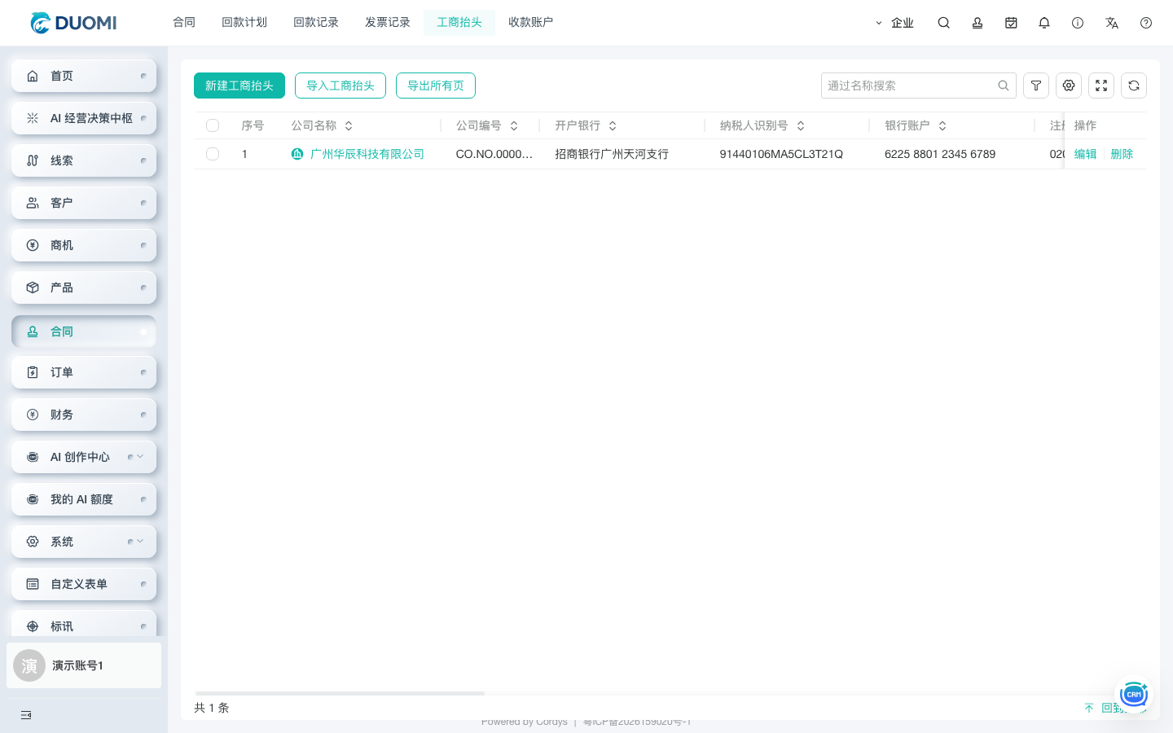Viewport: 1173px width, 733px height.
Task: Sort by 开户银行 column
Action: (613, 125)
